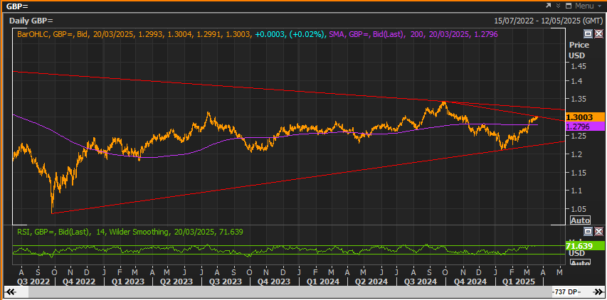Click the left double-arrow scroll button

[x=11, y=291]
